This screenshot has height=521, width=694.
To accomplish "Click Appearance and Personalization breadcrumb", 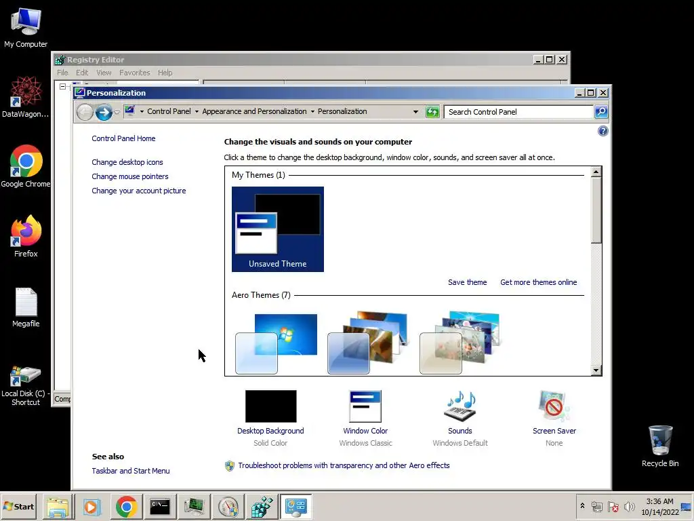I will click(x=254, y=112).
